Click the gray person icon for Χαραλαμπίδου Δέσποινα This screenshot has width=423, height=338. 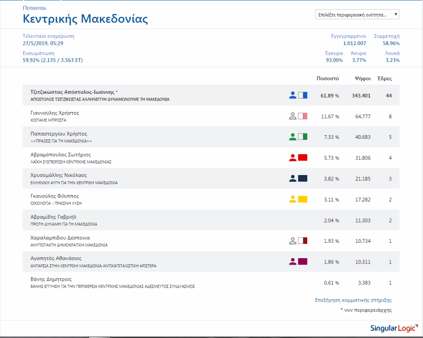tap(293, 240)
